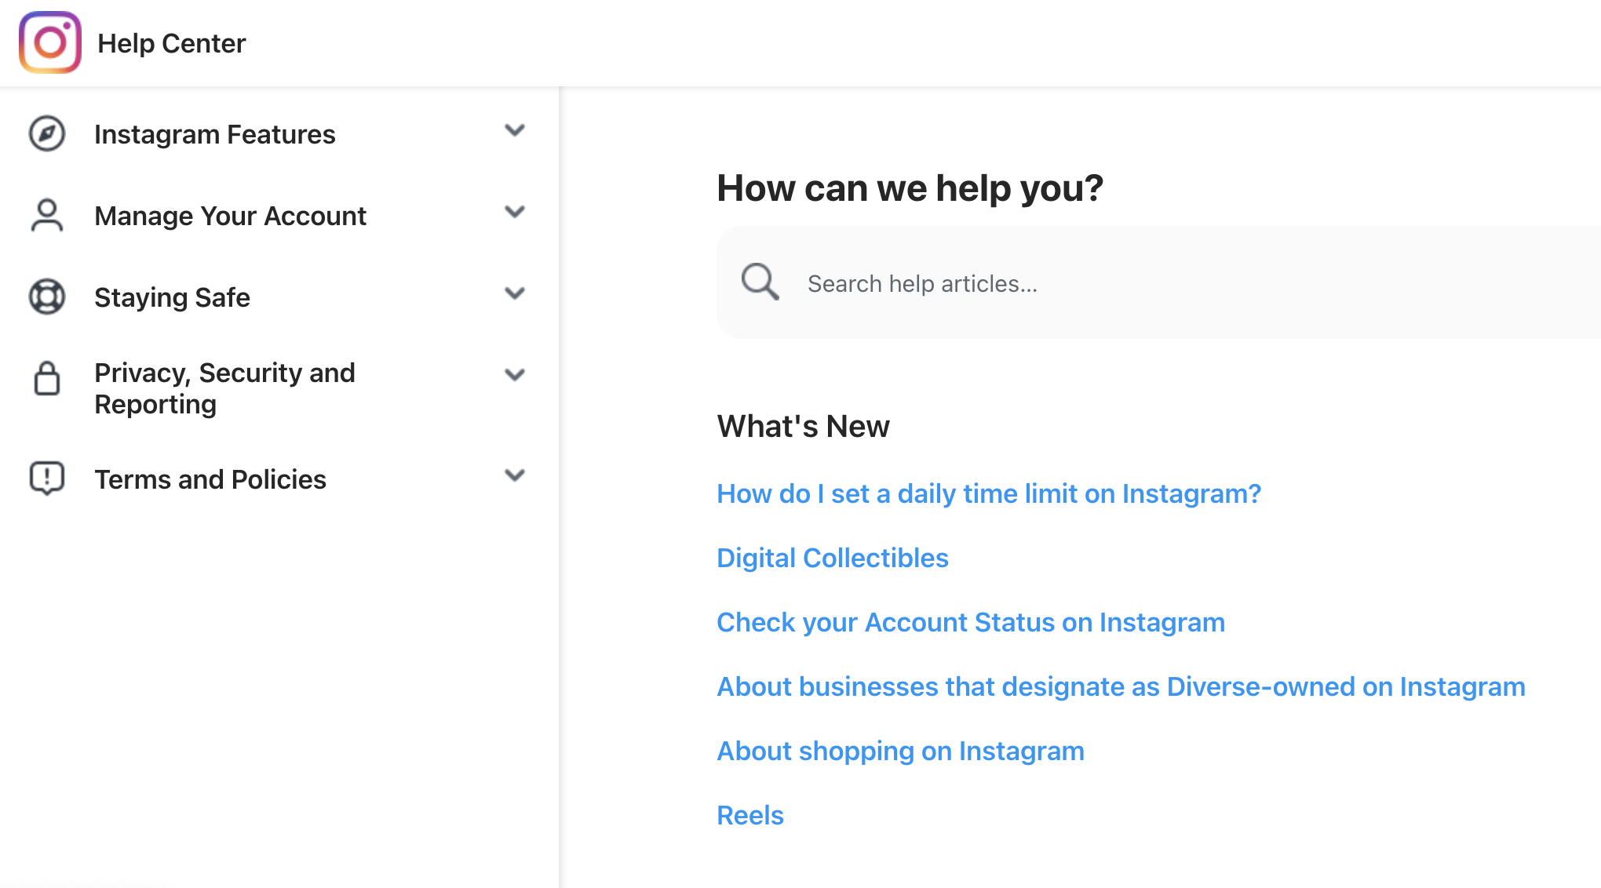Click the person icon for Manage Your Account
The image size is (1601, 888).
[x=46, y=215]
